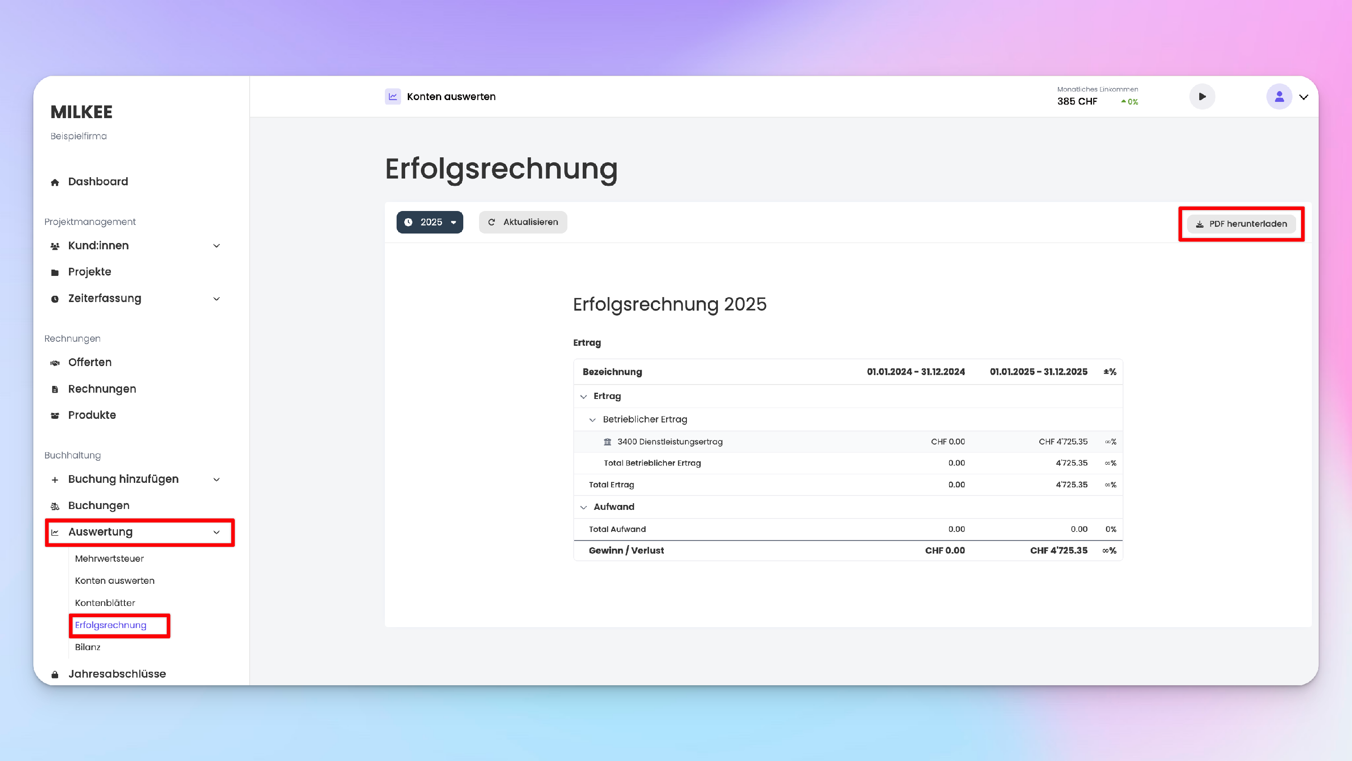Viewport: 1352px width, 761px height.
Task: Click the Aktualisieren refresh button
Action: 523,222
